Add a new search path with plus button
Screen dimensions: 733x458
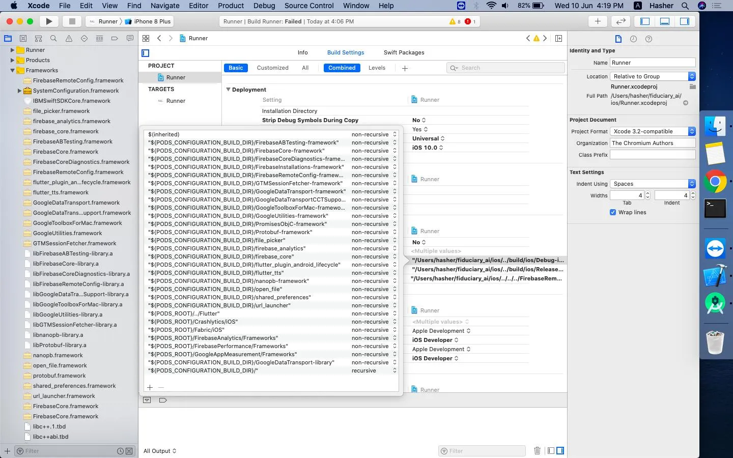(150, 387)
